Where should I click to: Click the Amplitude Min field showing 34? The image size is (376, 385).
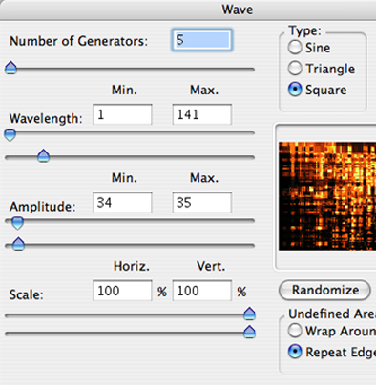tap(122, 202)
